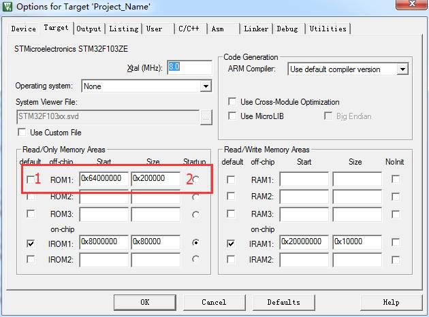Click the Keil uVision title bar icon
The image size is (429, 317).
point(7,6)
